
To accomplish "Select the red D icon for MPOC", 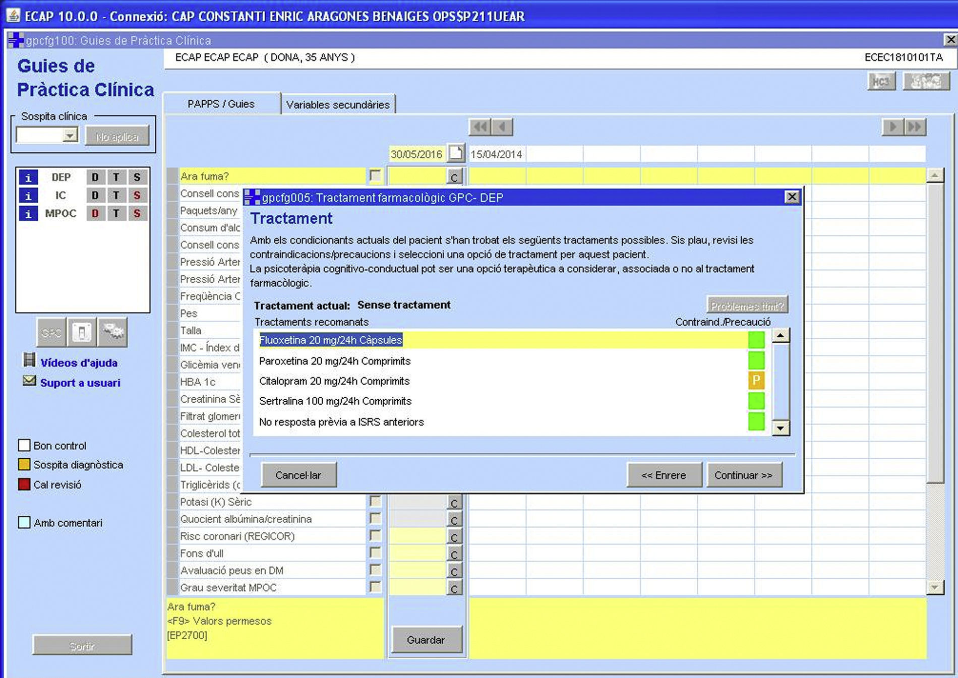I will point(95,214).
